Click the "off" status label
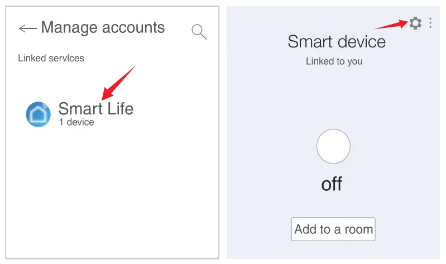Viewport: 446px width, 264px height. pos(332,184)
